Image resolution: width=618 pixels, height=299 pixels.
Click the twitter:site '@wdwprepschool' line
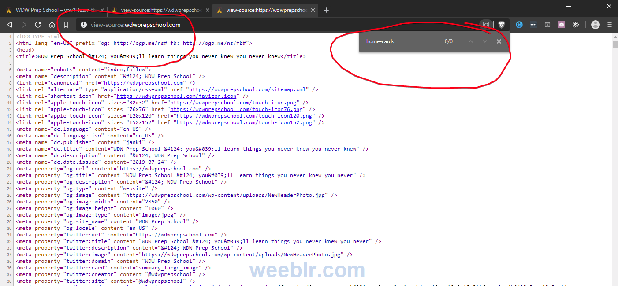click(x=106, y=281)
